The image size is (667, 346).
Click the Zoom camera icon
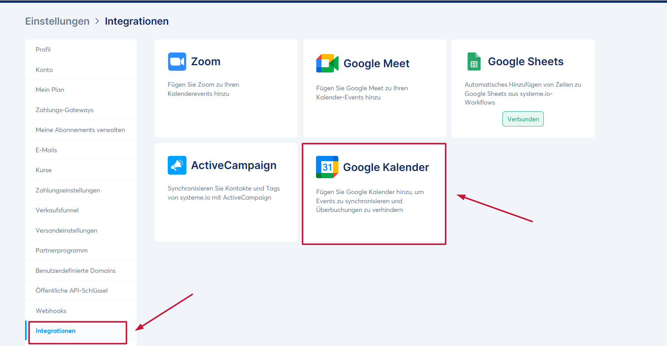click(177, 62)
